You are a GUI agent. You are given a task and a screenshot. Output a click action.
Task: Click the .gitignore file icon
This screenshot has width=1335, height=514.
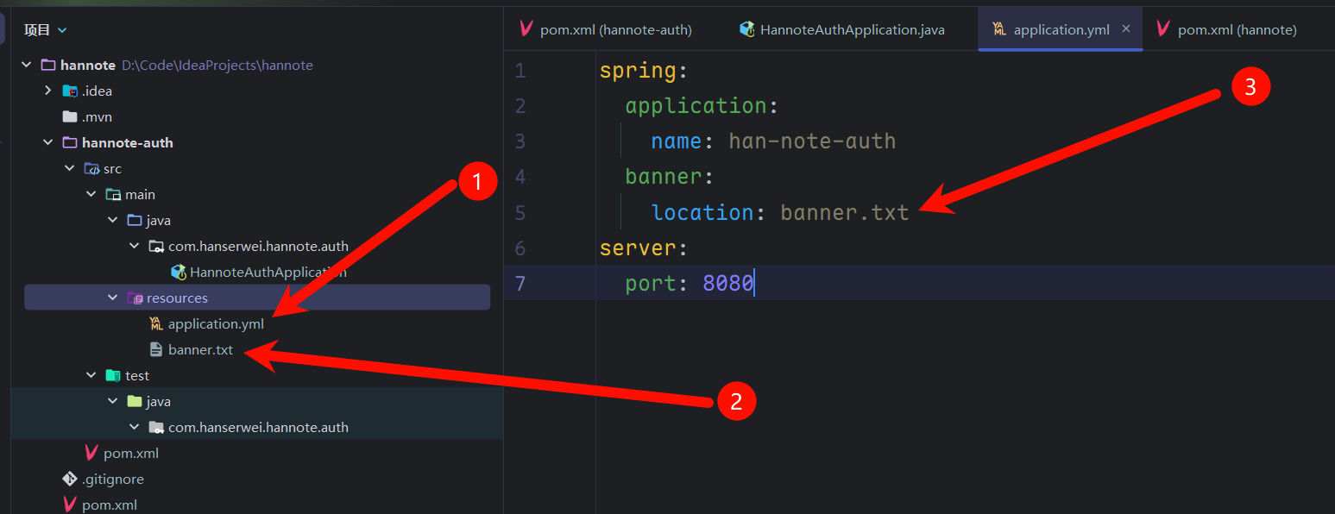pos(70,480)
